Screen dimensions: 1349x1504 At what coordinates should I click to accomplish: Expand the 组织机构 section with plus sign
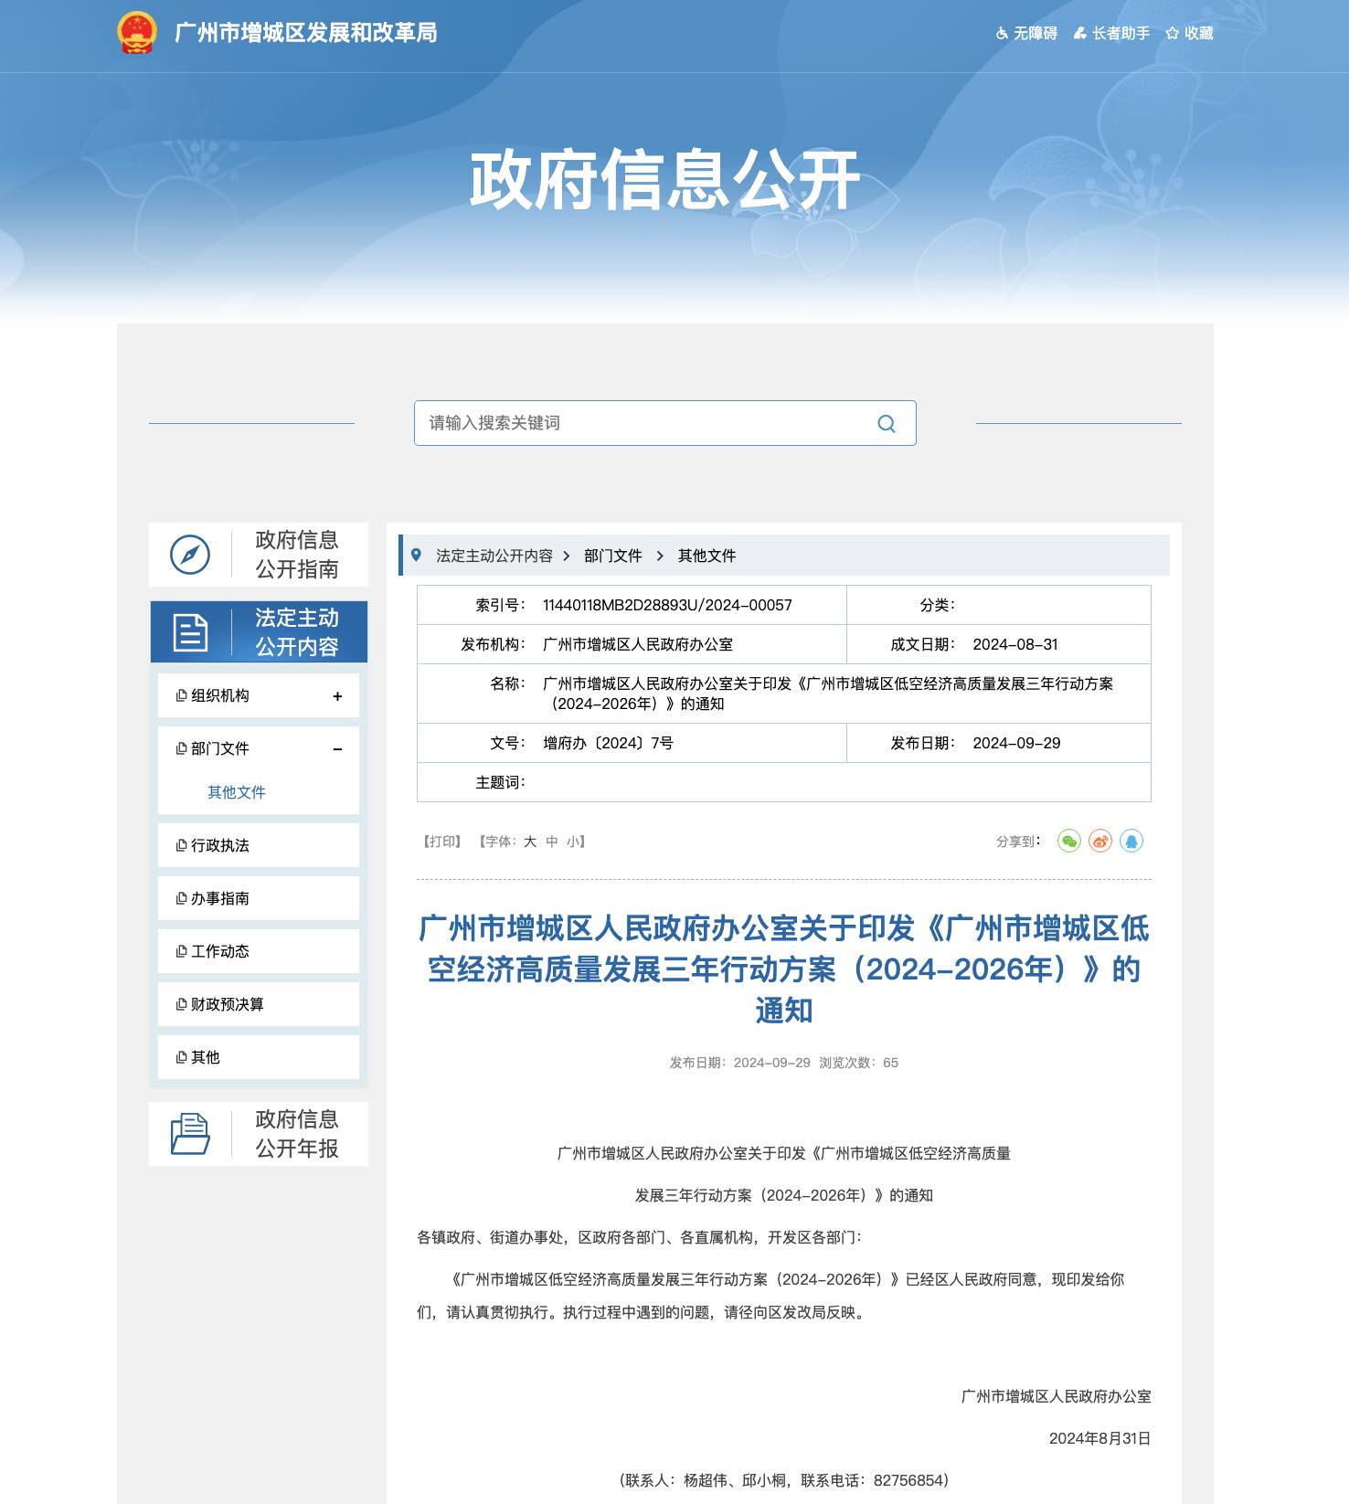(337, 696)
